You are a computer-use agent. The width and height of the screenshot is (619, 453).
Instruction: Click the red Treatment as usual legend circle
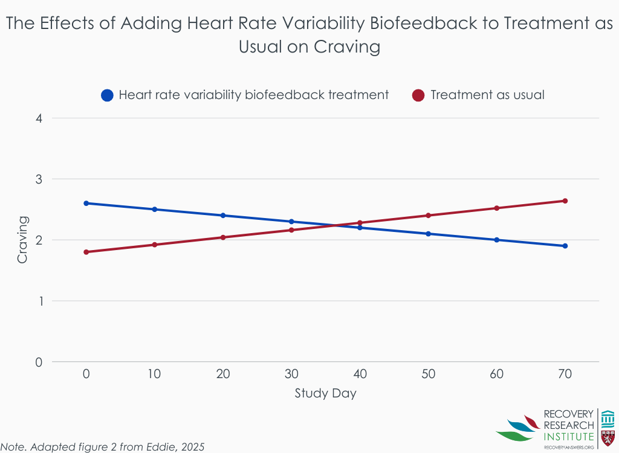(418, 95)
